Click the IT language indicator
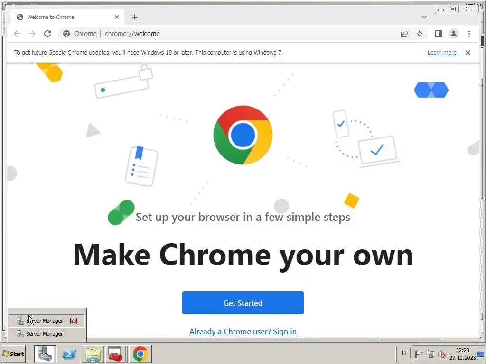 coord(404,353)
